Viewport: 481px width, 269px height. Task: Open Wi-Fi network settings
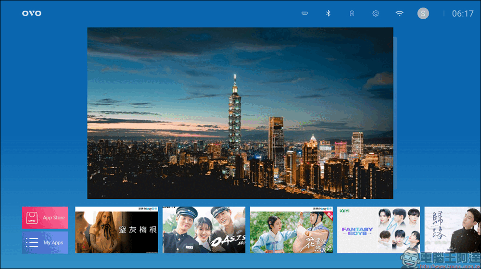pyautogui.click(x=399, y=13)
